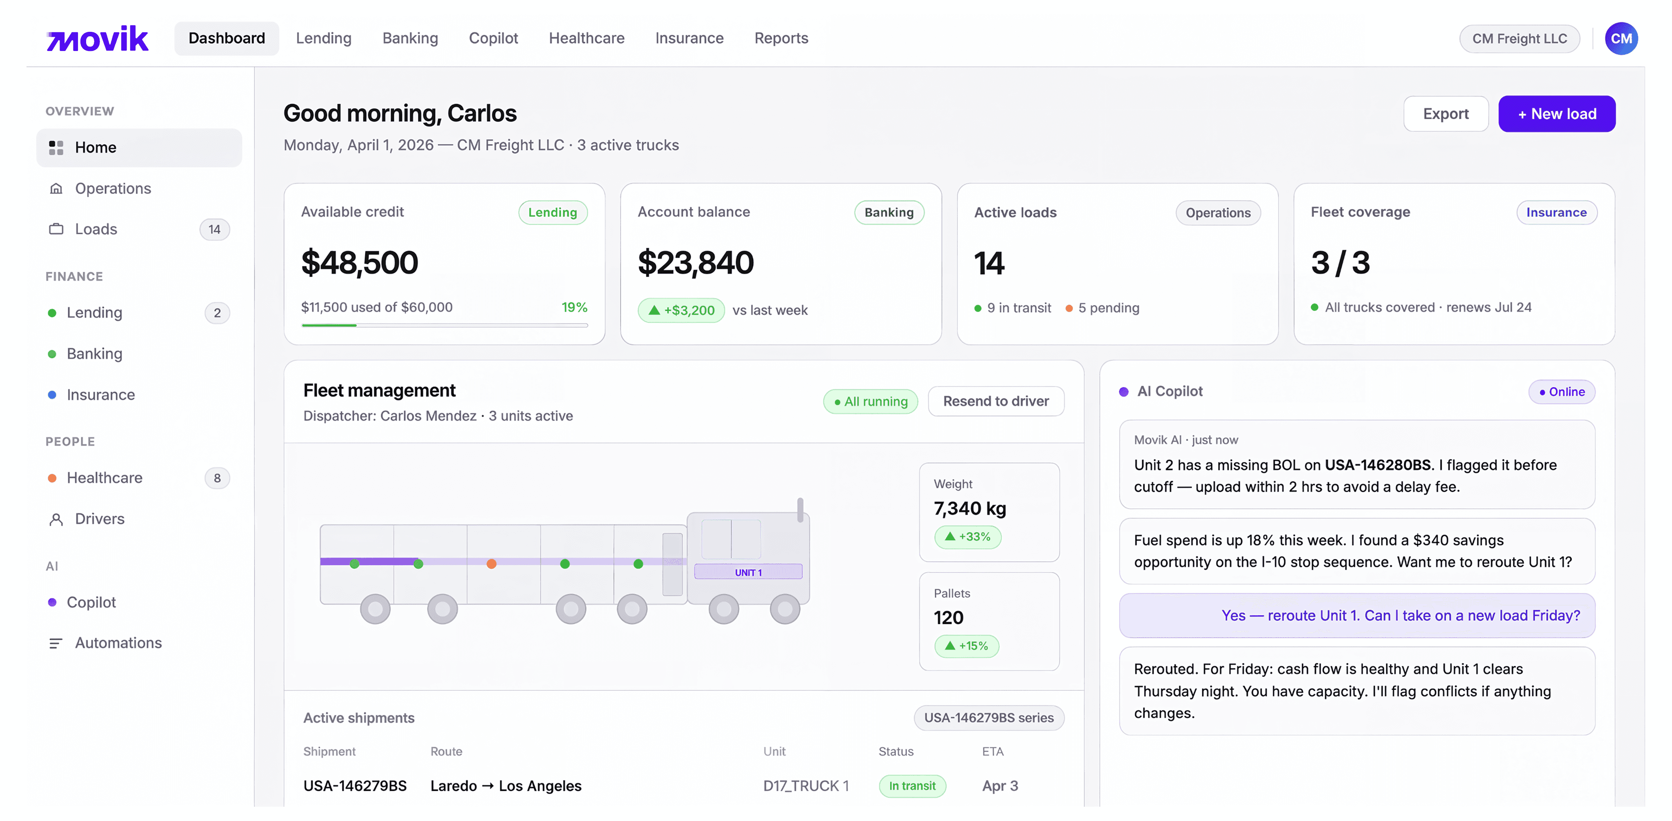Viewport: 1672px width, 821px height.
Task: Click 'Resend to driver'
Action: click(x=996, y=401)
